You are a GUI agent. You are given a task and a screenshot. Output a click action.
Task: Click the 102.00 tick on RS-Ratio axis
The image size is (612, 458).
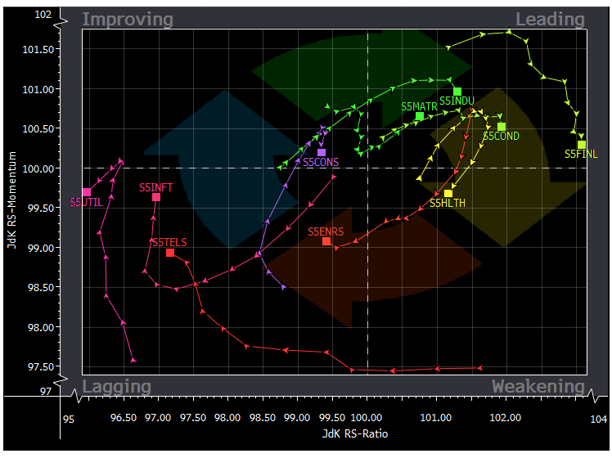pos(506,418)
